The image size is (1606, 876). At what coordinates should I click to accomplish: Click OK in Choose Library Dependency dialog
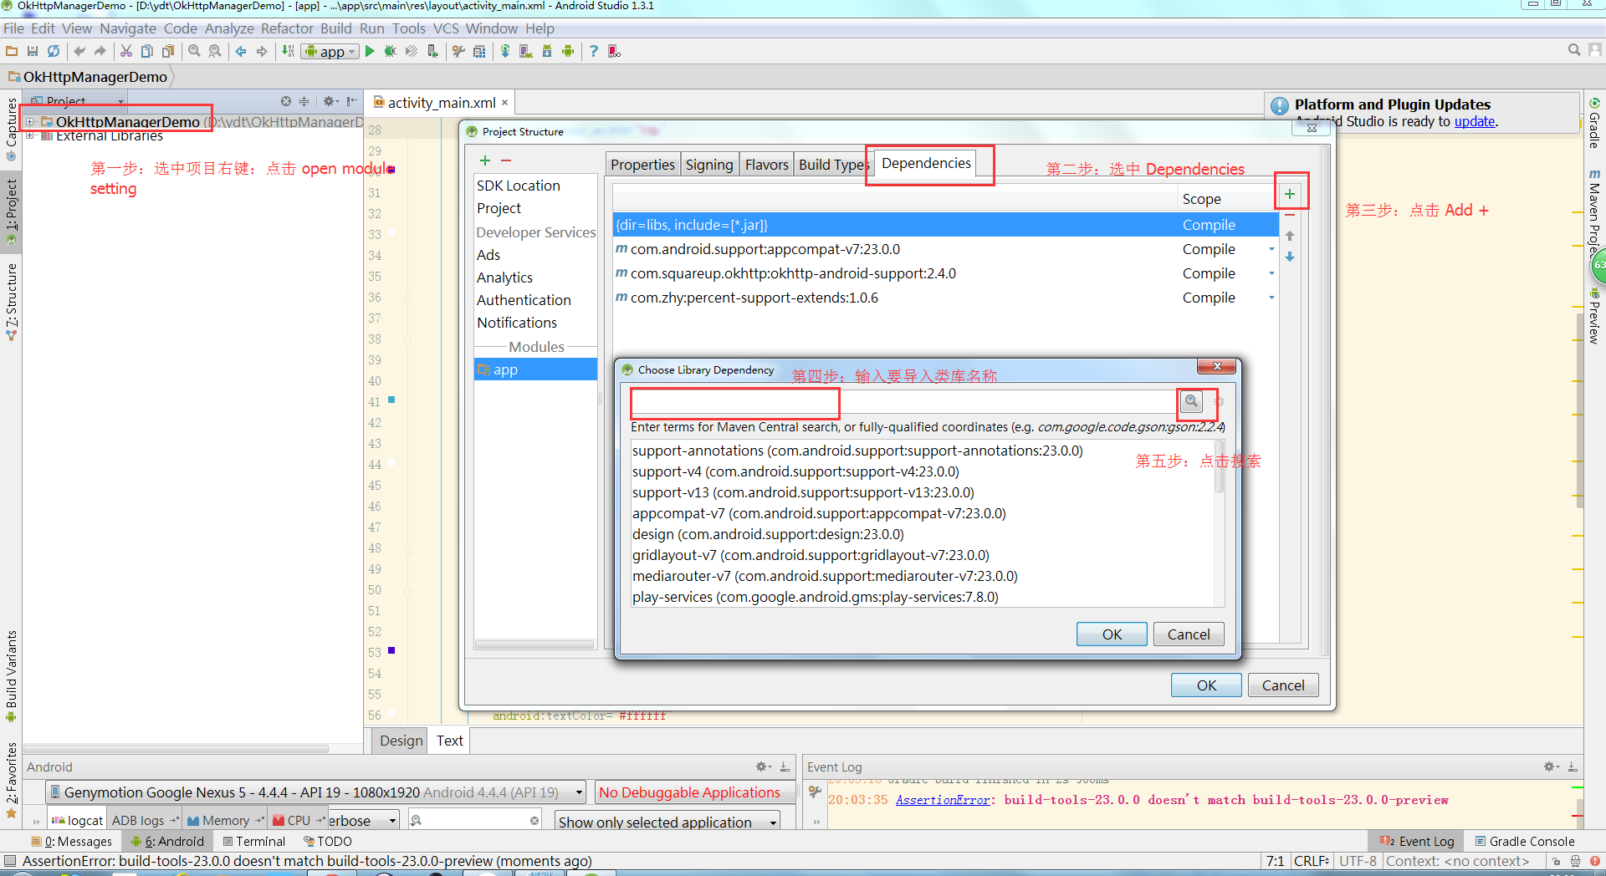pos(1112,634)
